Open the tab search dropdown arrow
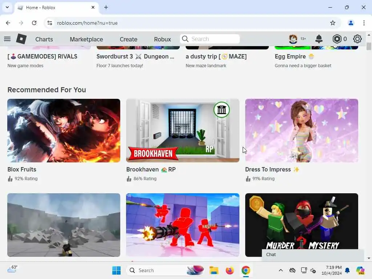The height and width of the screenshot is (279, 372). [x=7, y=7]
